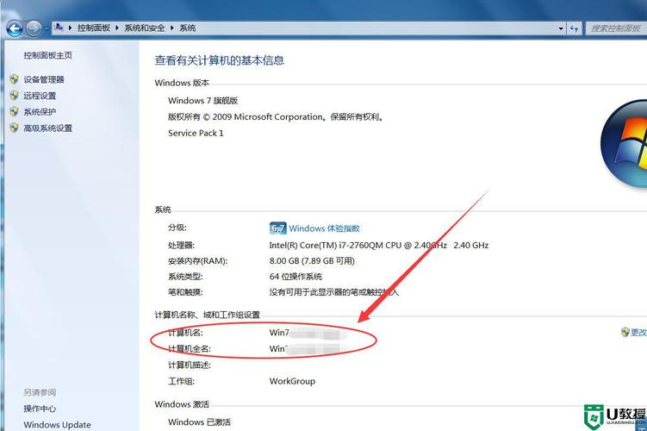Open the 远程设置 link
The height and width of the screenshot is (431, 647).
tap(40, 96)
